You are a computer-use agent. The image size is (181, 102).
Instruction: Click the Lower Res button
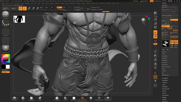[165, 7]
